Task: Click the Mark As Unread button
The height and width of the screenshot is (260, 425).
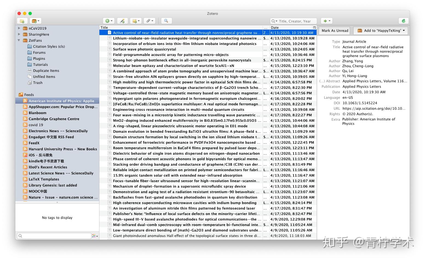Action: click(334, 30)
